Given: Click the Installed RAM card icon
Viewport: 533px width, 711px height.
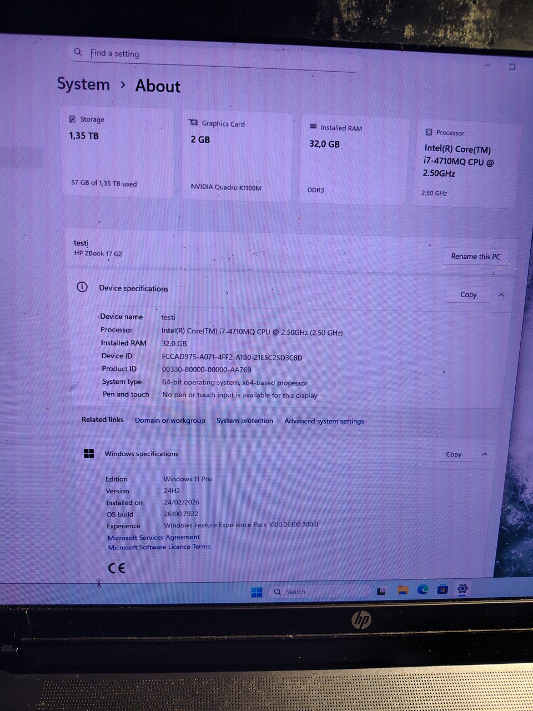Looking at the screenshot, I should pyautogui.click(x=313, y=127).
